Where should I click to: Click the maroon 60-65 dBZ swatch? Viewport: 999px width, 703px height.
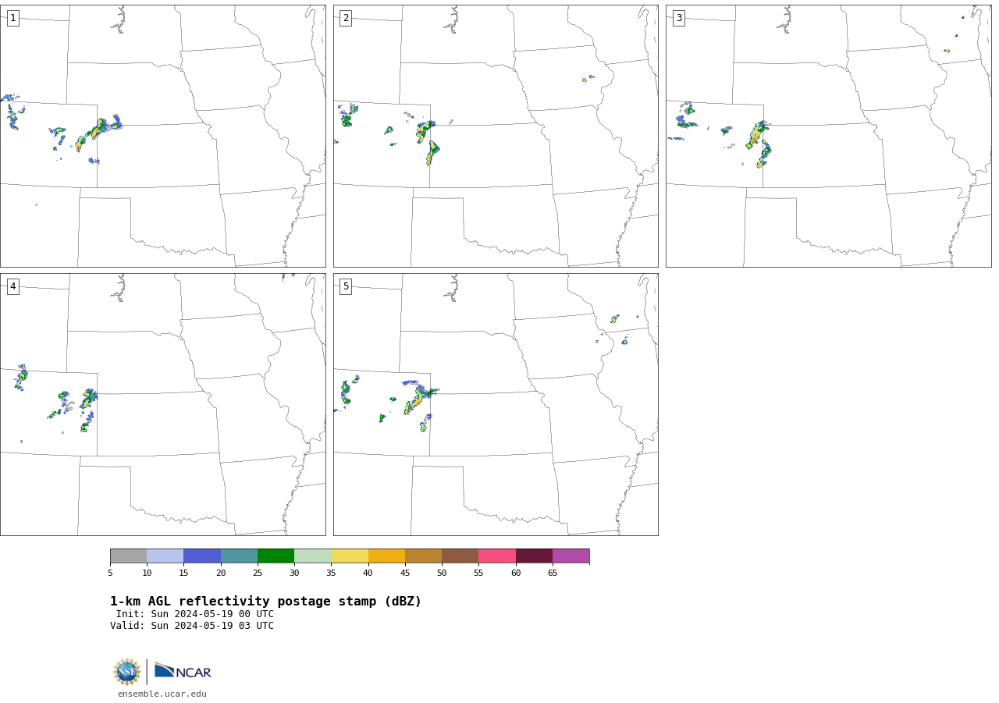(x=534, y=556)
